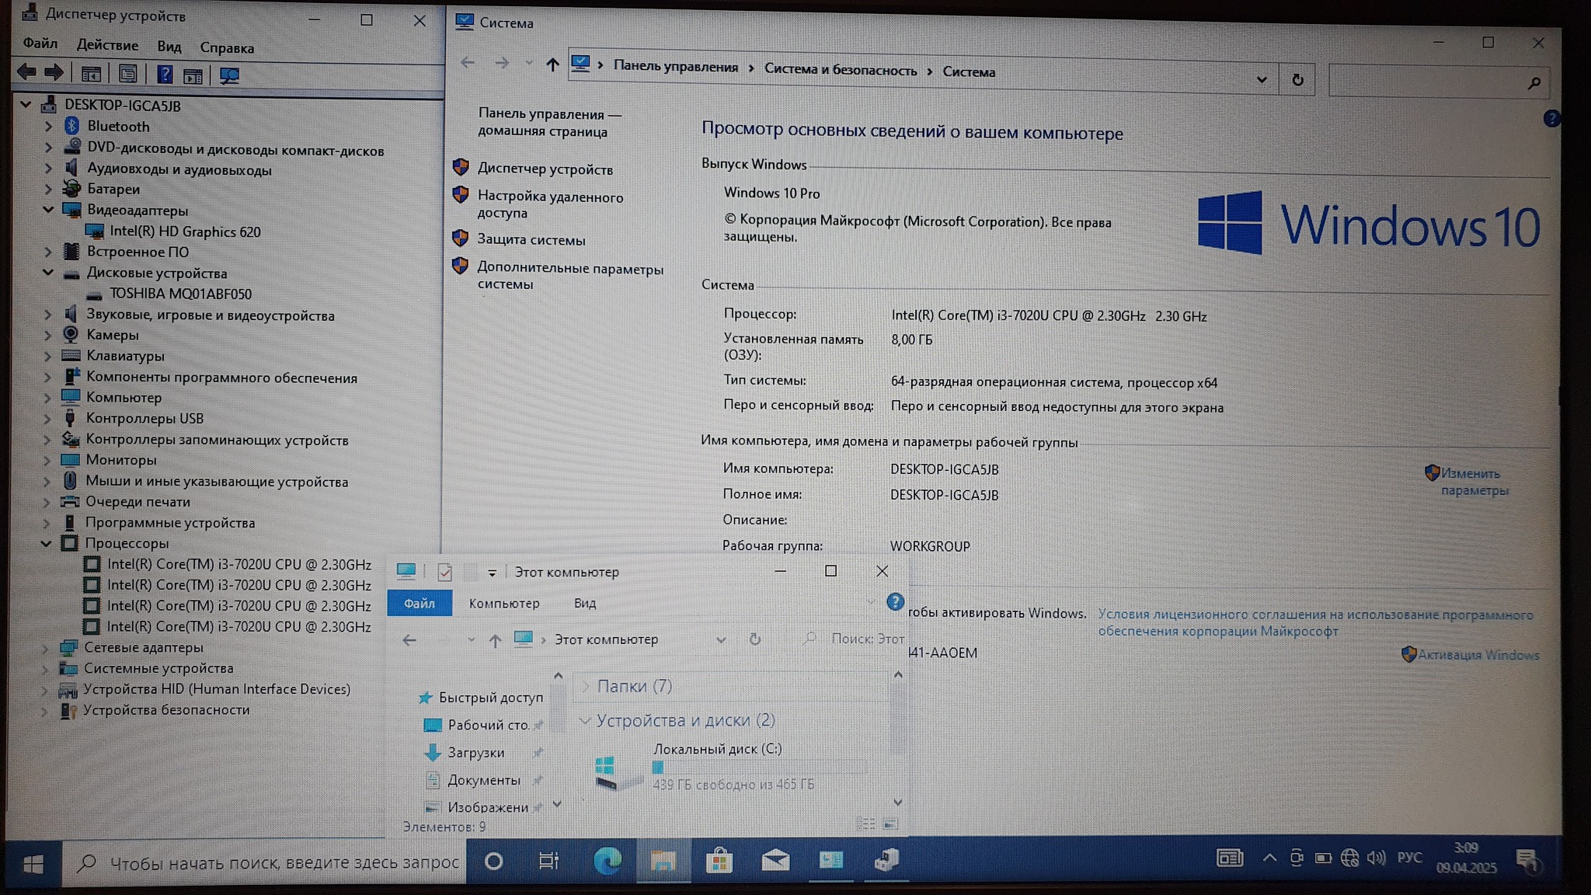Click the Task View taskbar icon

pyautogui.click(x=548, y=861)
